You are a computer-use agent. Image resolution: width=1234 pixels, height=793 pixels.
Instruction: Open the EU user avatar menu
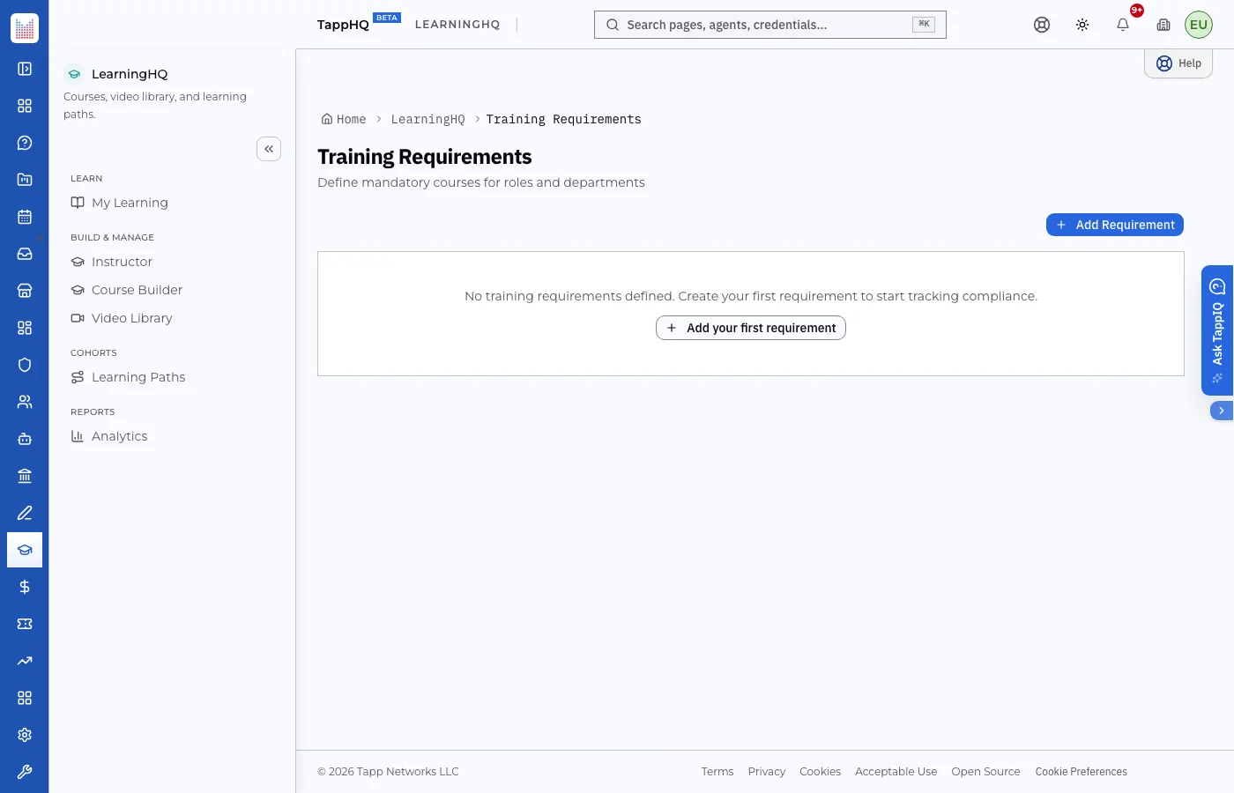[1199, 25]
